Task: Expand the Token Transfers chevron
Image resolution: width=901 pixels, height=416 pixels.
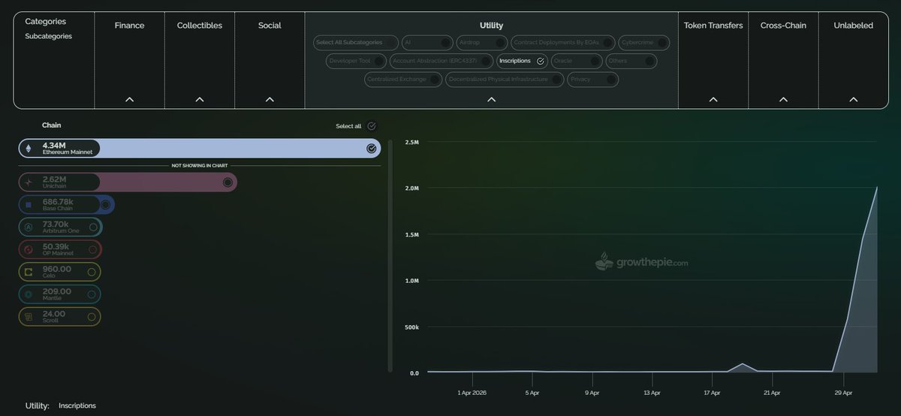Action: pos(713,99)
